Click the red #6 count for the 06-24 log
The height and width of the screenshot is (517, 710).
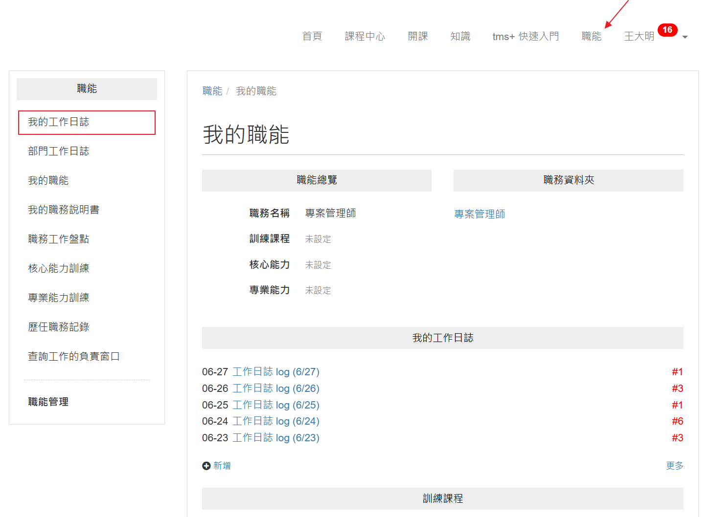(677, 421)
